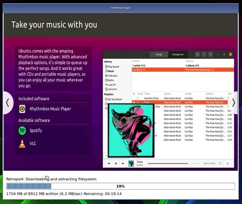The height and width of the screenshot is (204, 242).
Task: Select Libre.fm in the sidebar
Action: pos(111,89)
